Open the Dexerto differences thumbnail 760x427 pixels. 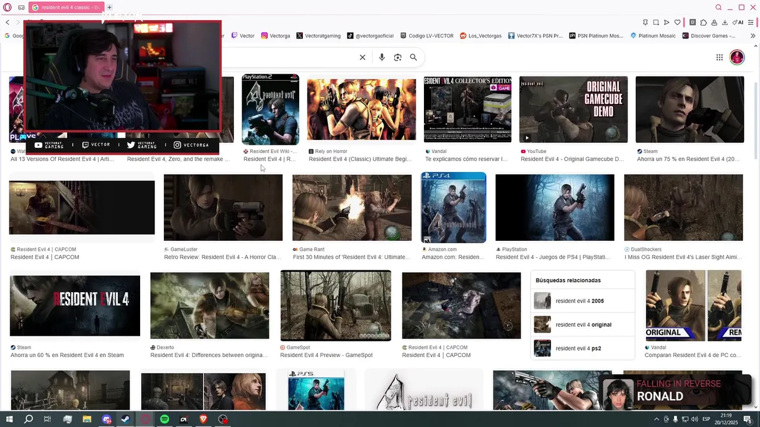(x=210, y=305)
